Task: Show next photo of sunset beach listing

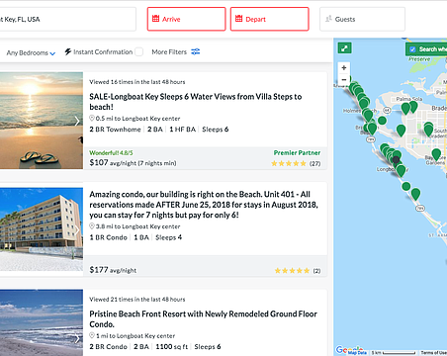Action: (x=77, y=121)
